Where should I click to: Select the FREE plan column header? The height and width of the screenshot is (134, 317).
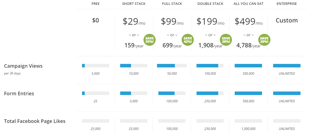[x=96, y=4]
